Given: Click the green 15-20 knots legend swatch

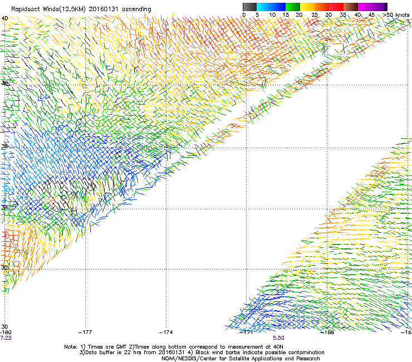Looking at the screenshot, I should pyautogui.click(x=293, y=7).
